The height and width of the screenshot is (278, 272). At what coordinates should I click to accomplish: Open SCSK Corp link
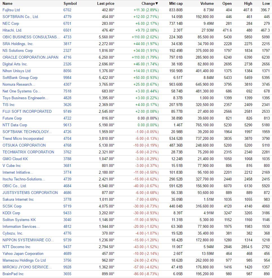[12, 206]
